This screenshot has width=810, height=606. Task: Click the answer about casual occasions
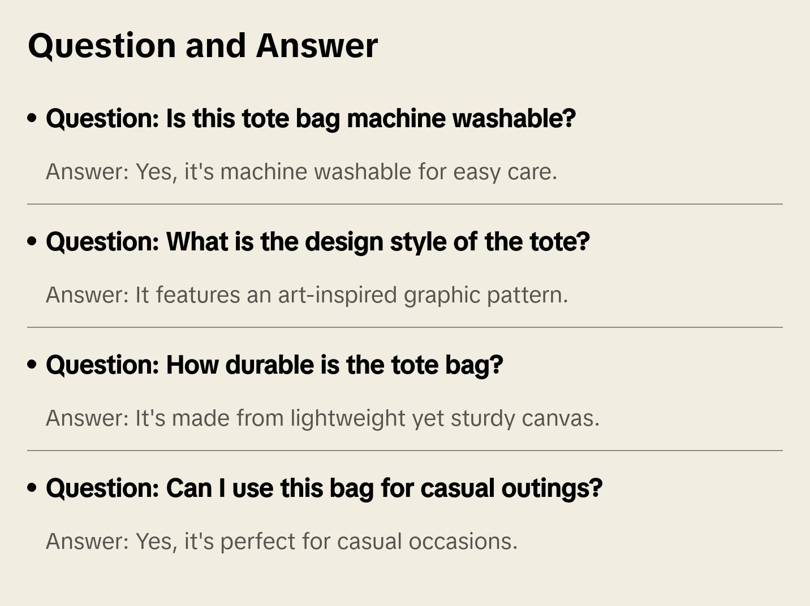282,542
